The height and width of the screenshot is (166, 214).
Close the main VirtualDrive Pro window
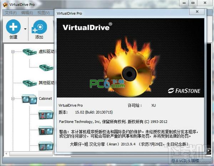coord(205,3)
